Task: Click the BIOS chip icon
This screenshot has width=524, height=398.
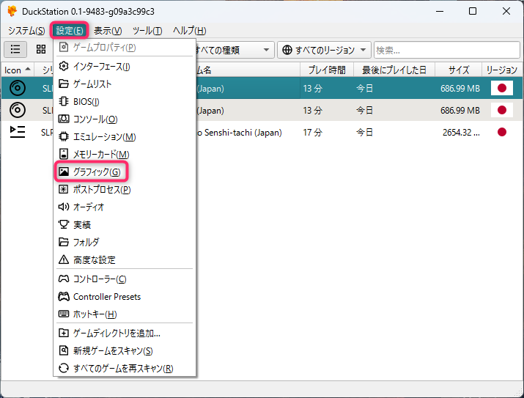Action: point(64,102)
